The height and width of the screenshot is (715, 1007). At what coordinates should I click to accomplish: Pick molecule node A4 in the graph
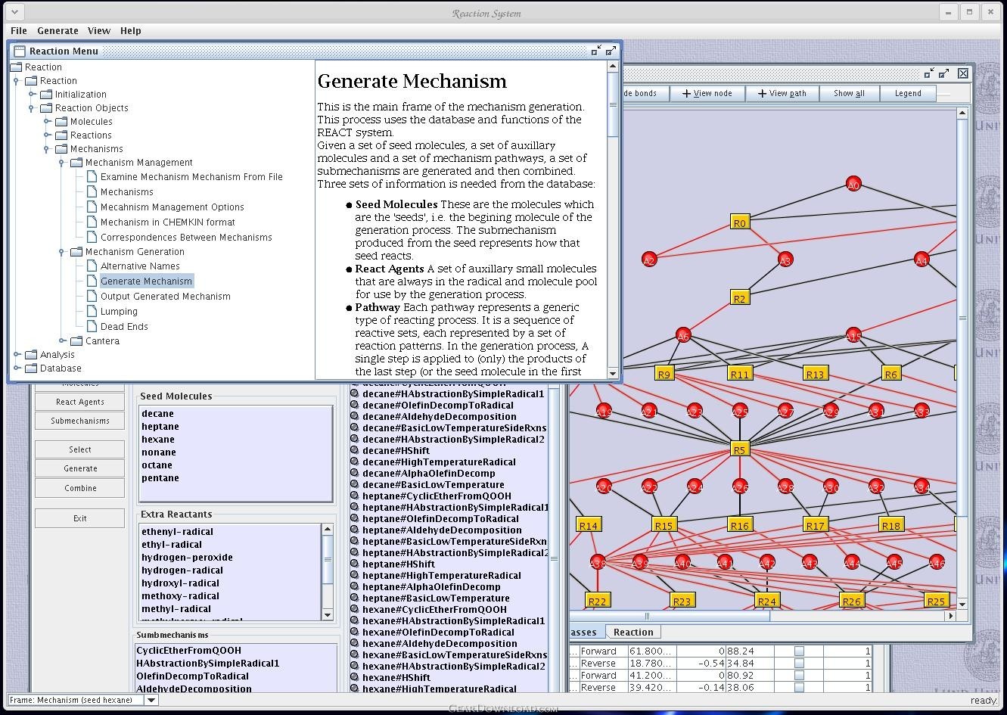click(922, 260)
